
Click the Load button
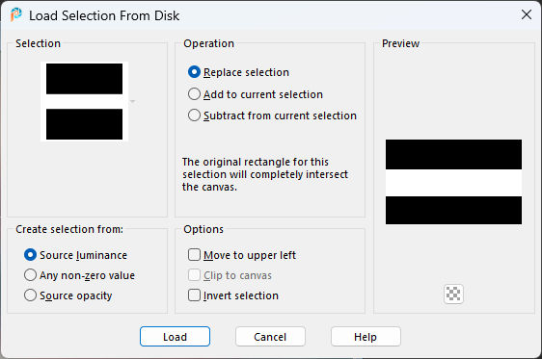175,337
